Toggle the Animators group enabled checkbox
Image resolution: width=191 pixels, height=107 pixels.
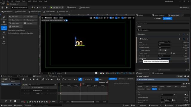coord(184,34)
